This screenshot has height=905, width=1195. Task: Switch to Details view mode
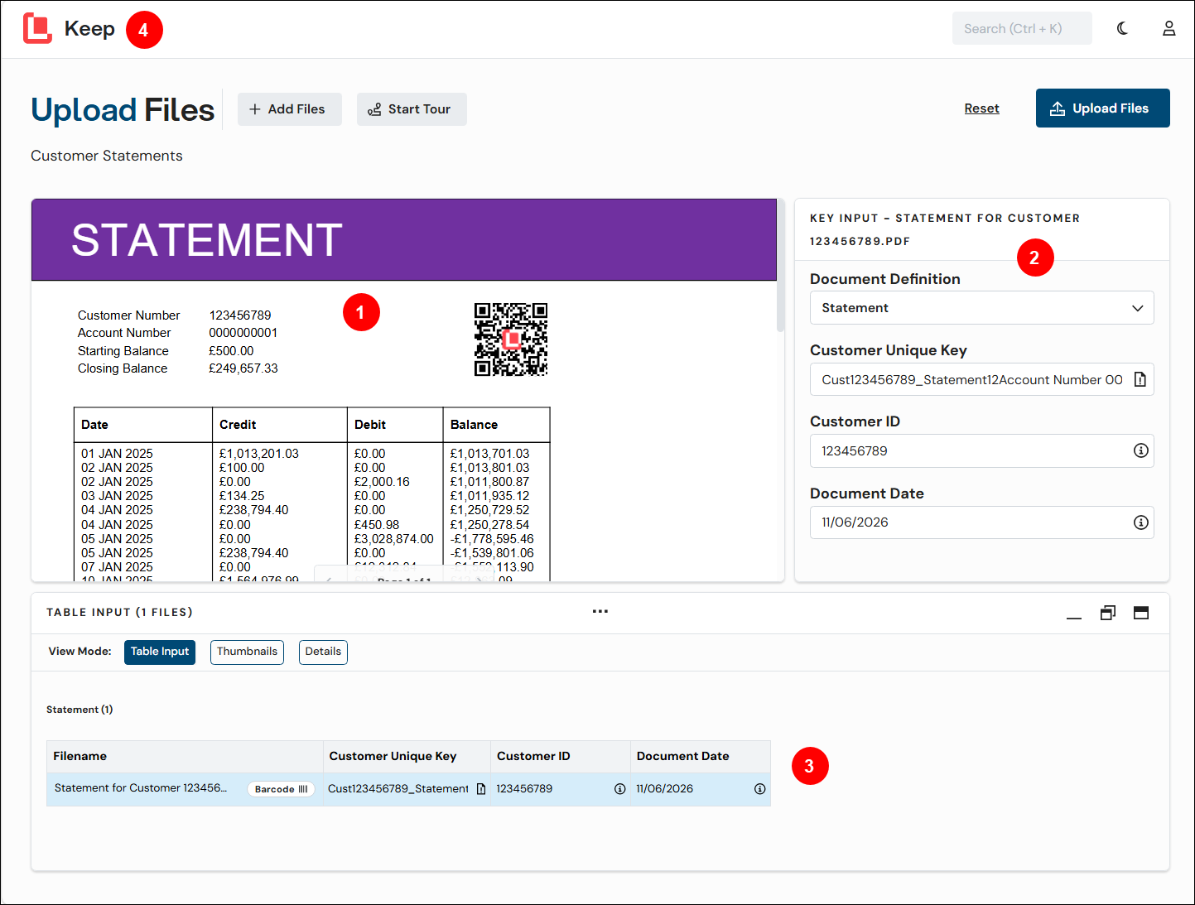coord(323,652)
